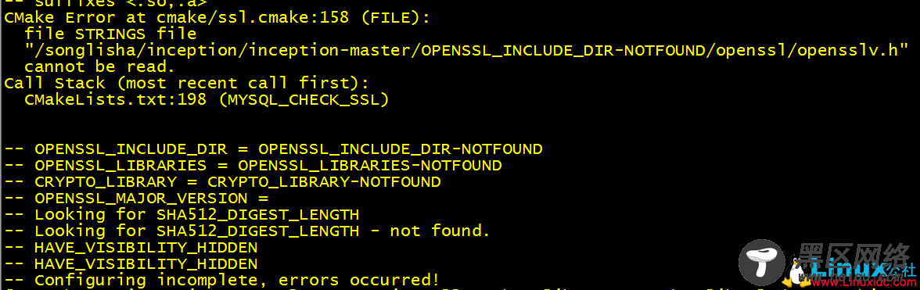Click the CRYPTO_LIBRARY-NOTFOUND status line
The image size is (920, 290).
point(222,181)
